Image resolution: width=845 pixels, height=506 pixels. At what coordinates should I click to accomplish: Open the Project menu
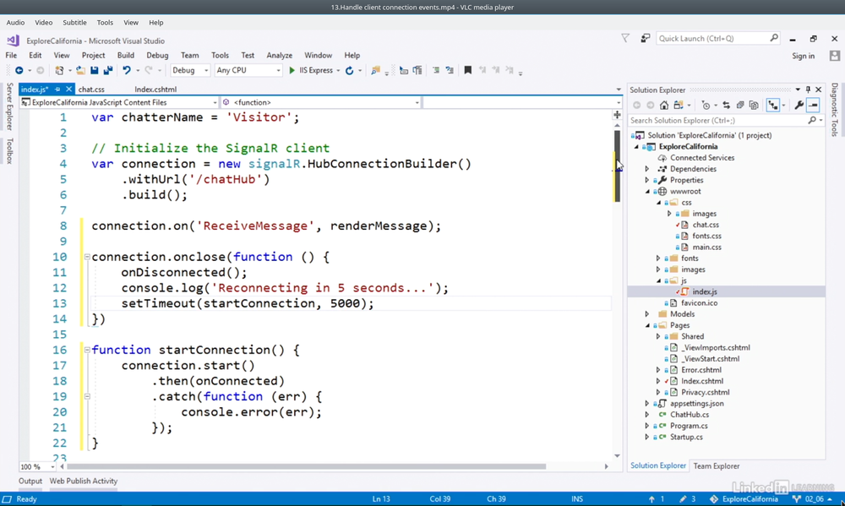click(93, 56)
